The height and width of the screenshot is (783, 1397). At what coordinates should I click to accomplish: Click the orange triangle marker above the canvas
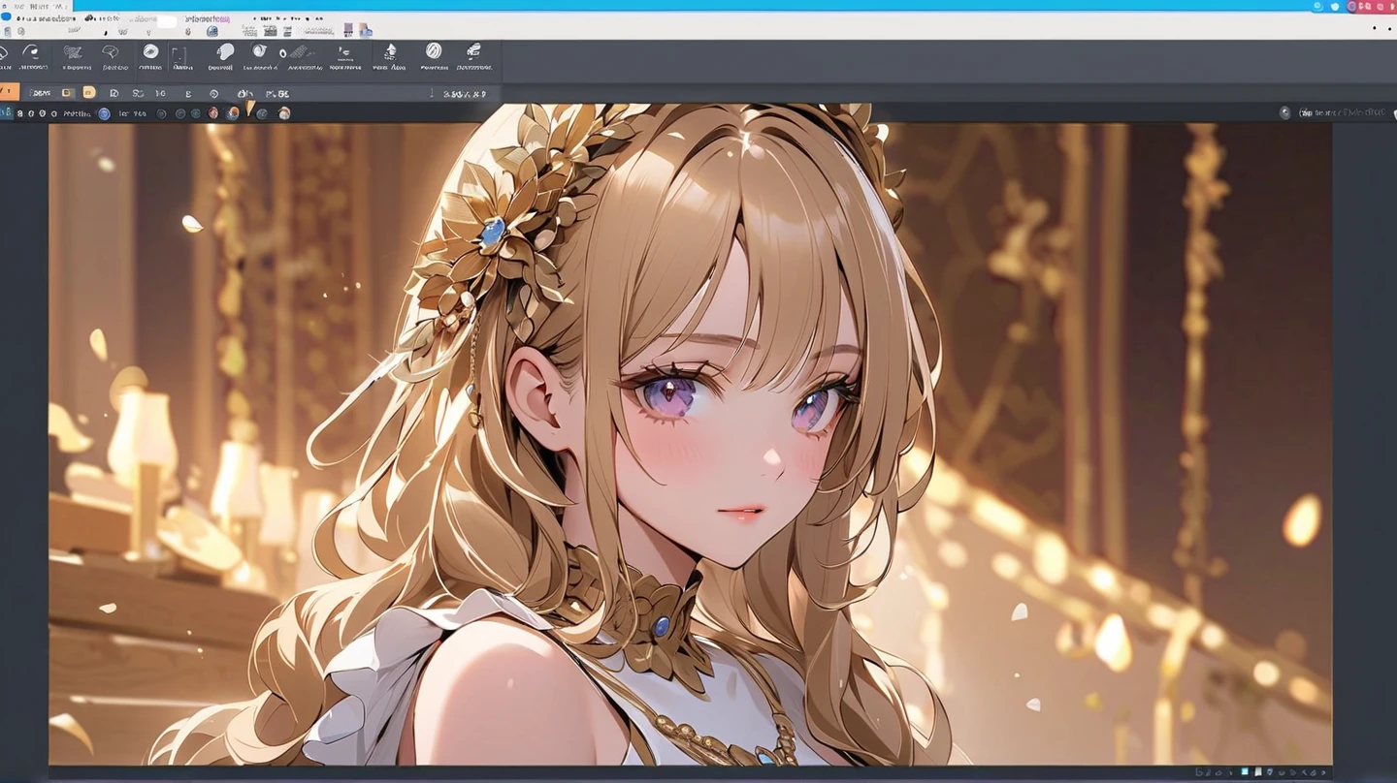(x=249, y=108)
